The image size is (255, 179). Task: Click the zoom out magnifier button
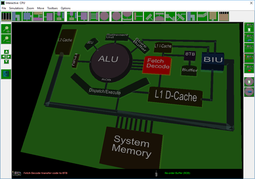click(6, 39)
